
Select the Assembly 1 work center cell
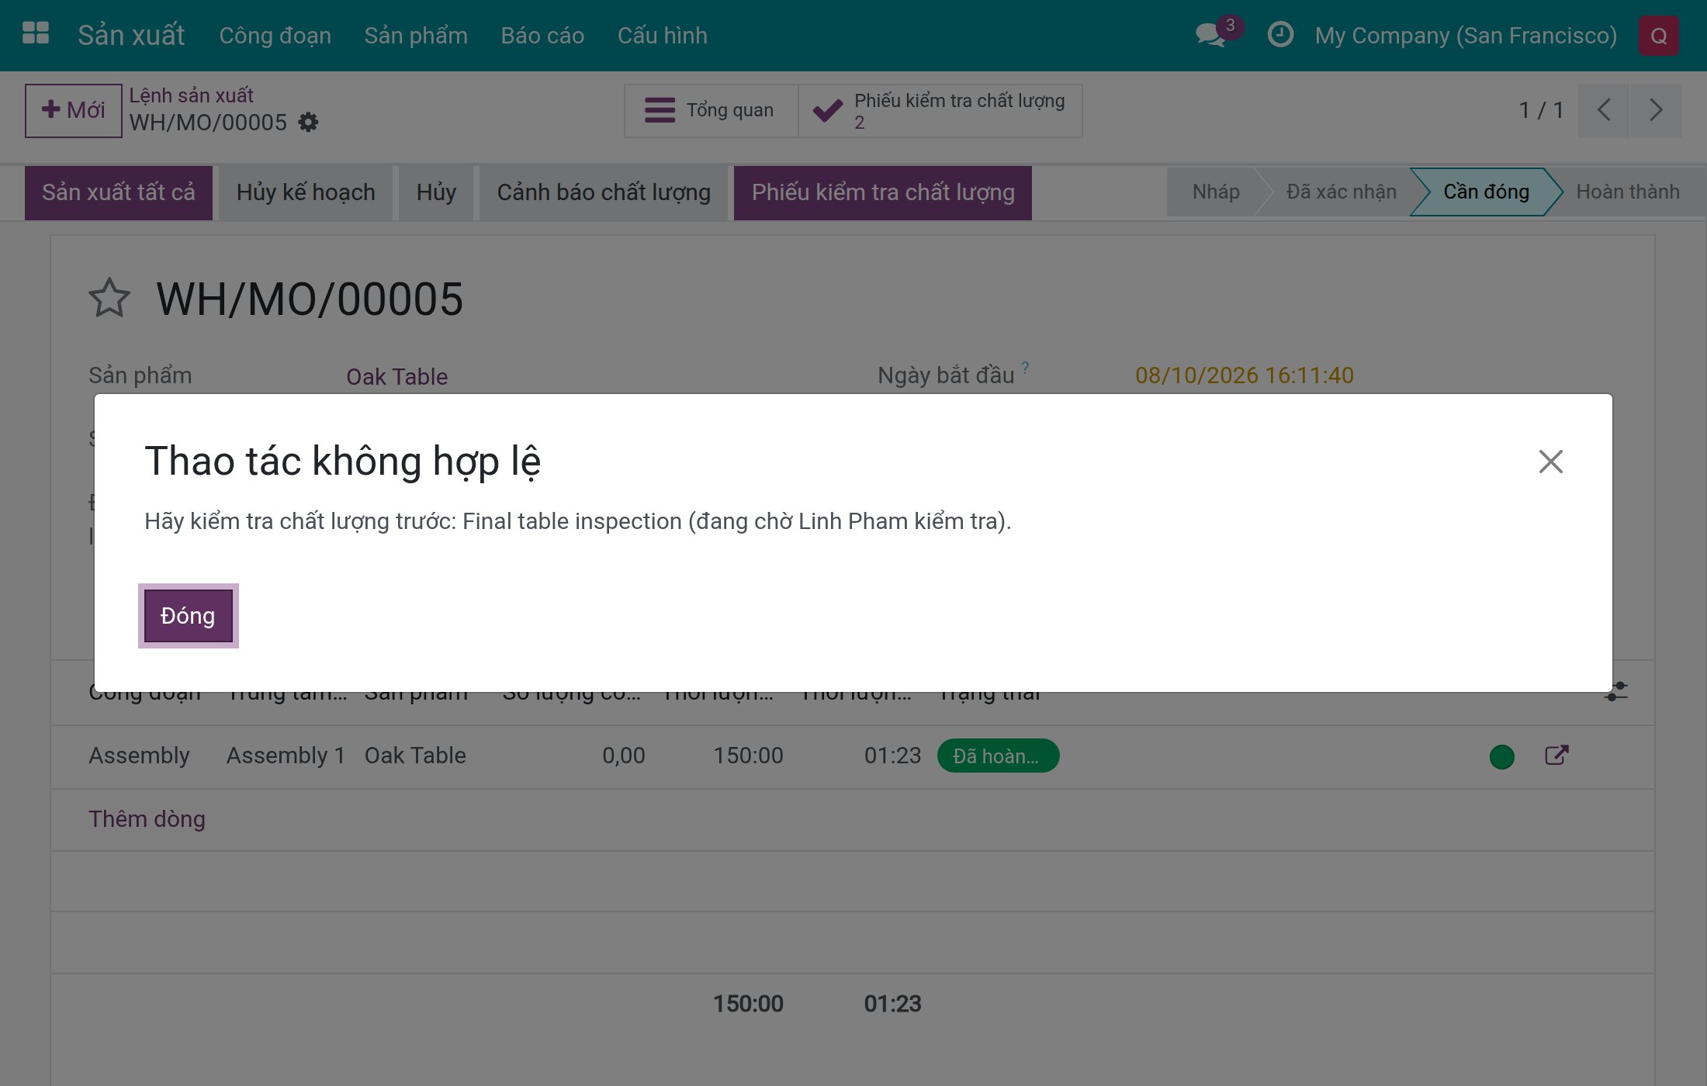coord(286,756)
